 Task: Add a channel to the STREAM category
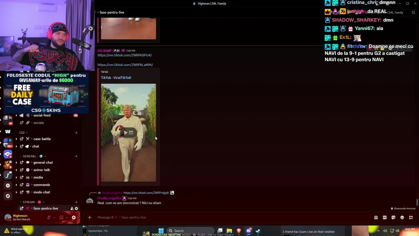tap(76, 202)
